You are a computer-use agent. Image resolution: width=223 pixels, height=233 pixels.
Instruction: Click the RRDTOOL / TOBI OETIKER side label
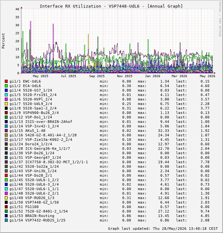(220, 19)
